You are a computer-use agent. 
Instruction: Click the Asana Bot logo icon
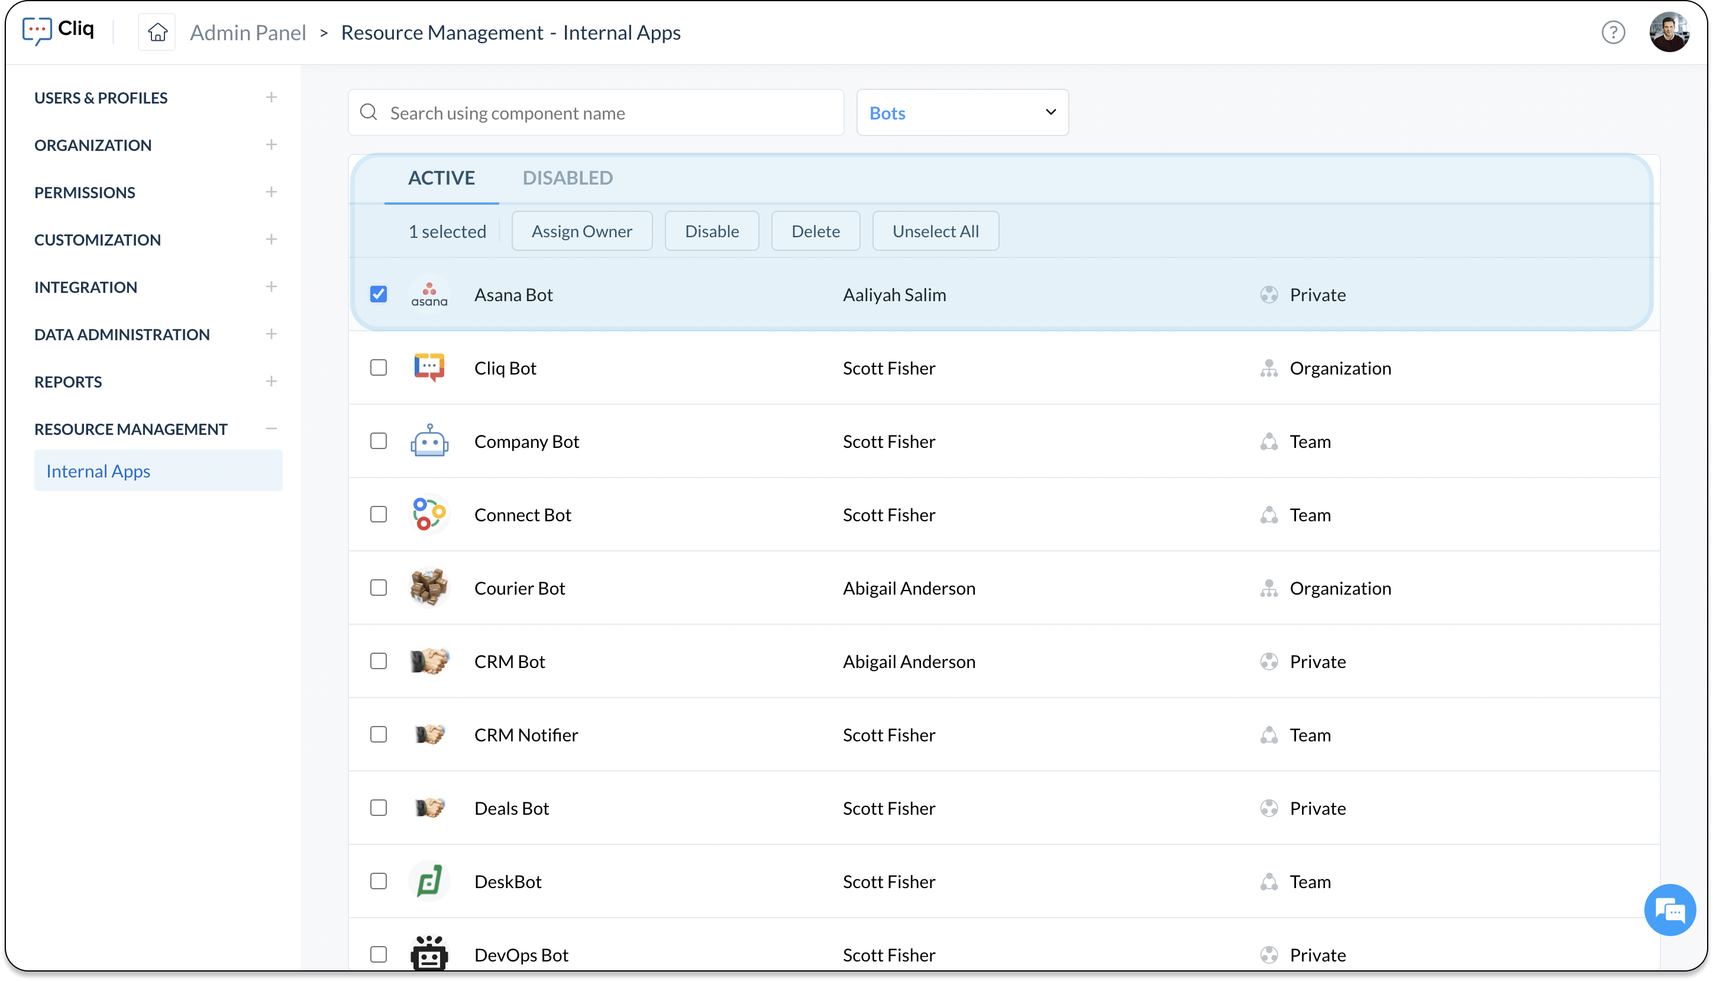coord(429,295)
